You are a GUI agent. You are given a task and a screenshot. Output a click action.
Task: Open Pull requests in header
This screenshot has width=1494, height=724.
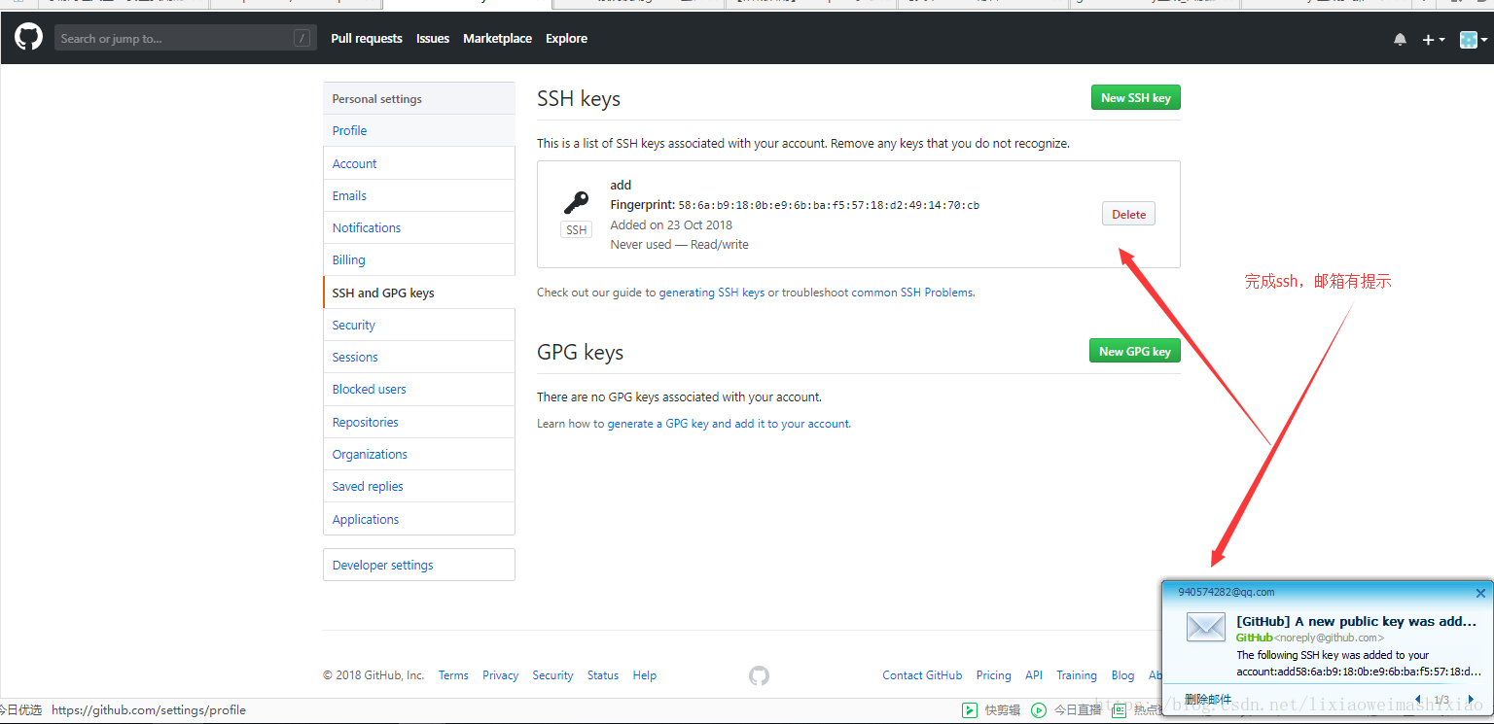click(366, 39)
